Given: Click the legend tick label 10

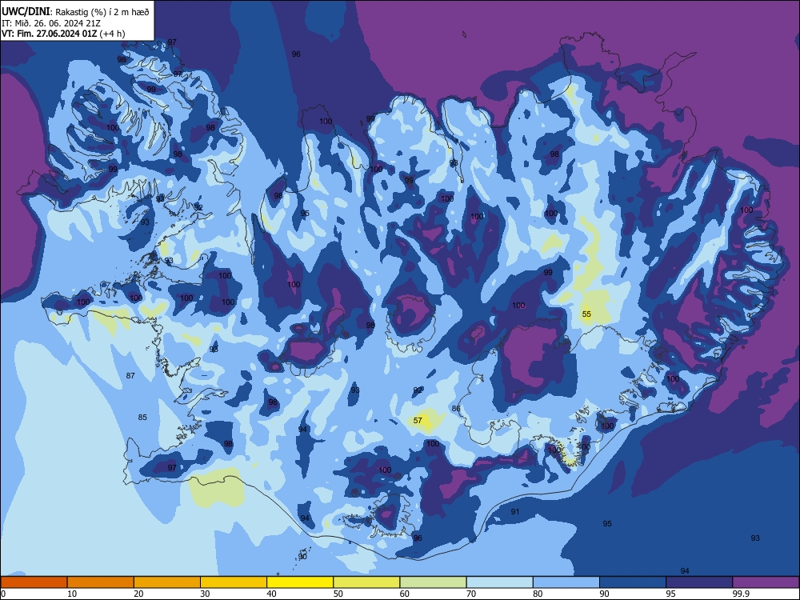Looking at the screenshot, I should pyautogui.click(x=72, y=594).
